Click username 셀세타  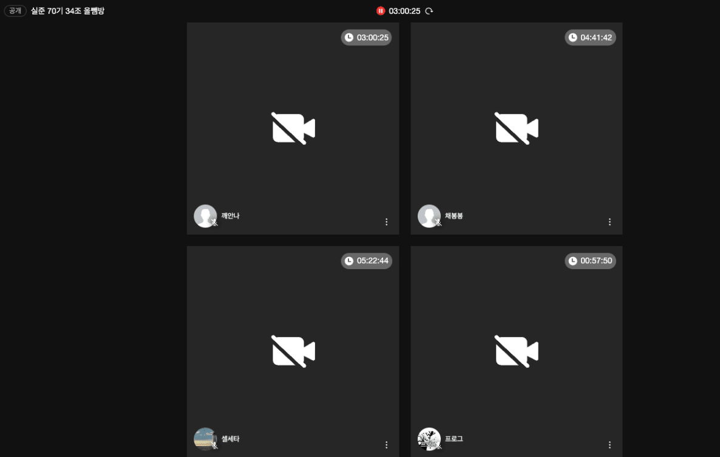click(231, 439)
